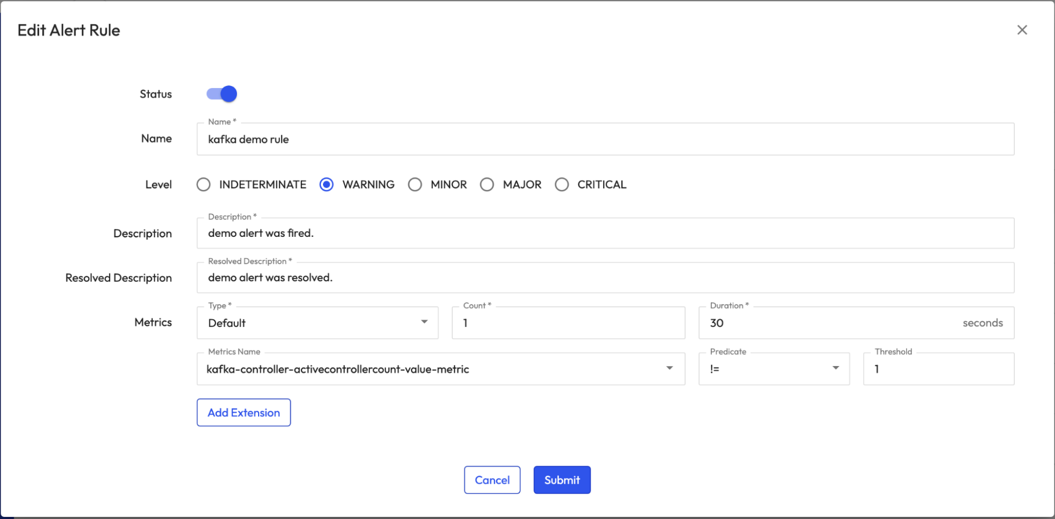This screenshot has height=519, width=1055.
Task: Cancel editing the alert rule
Action: (x=492, y=480)
